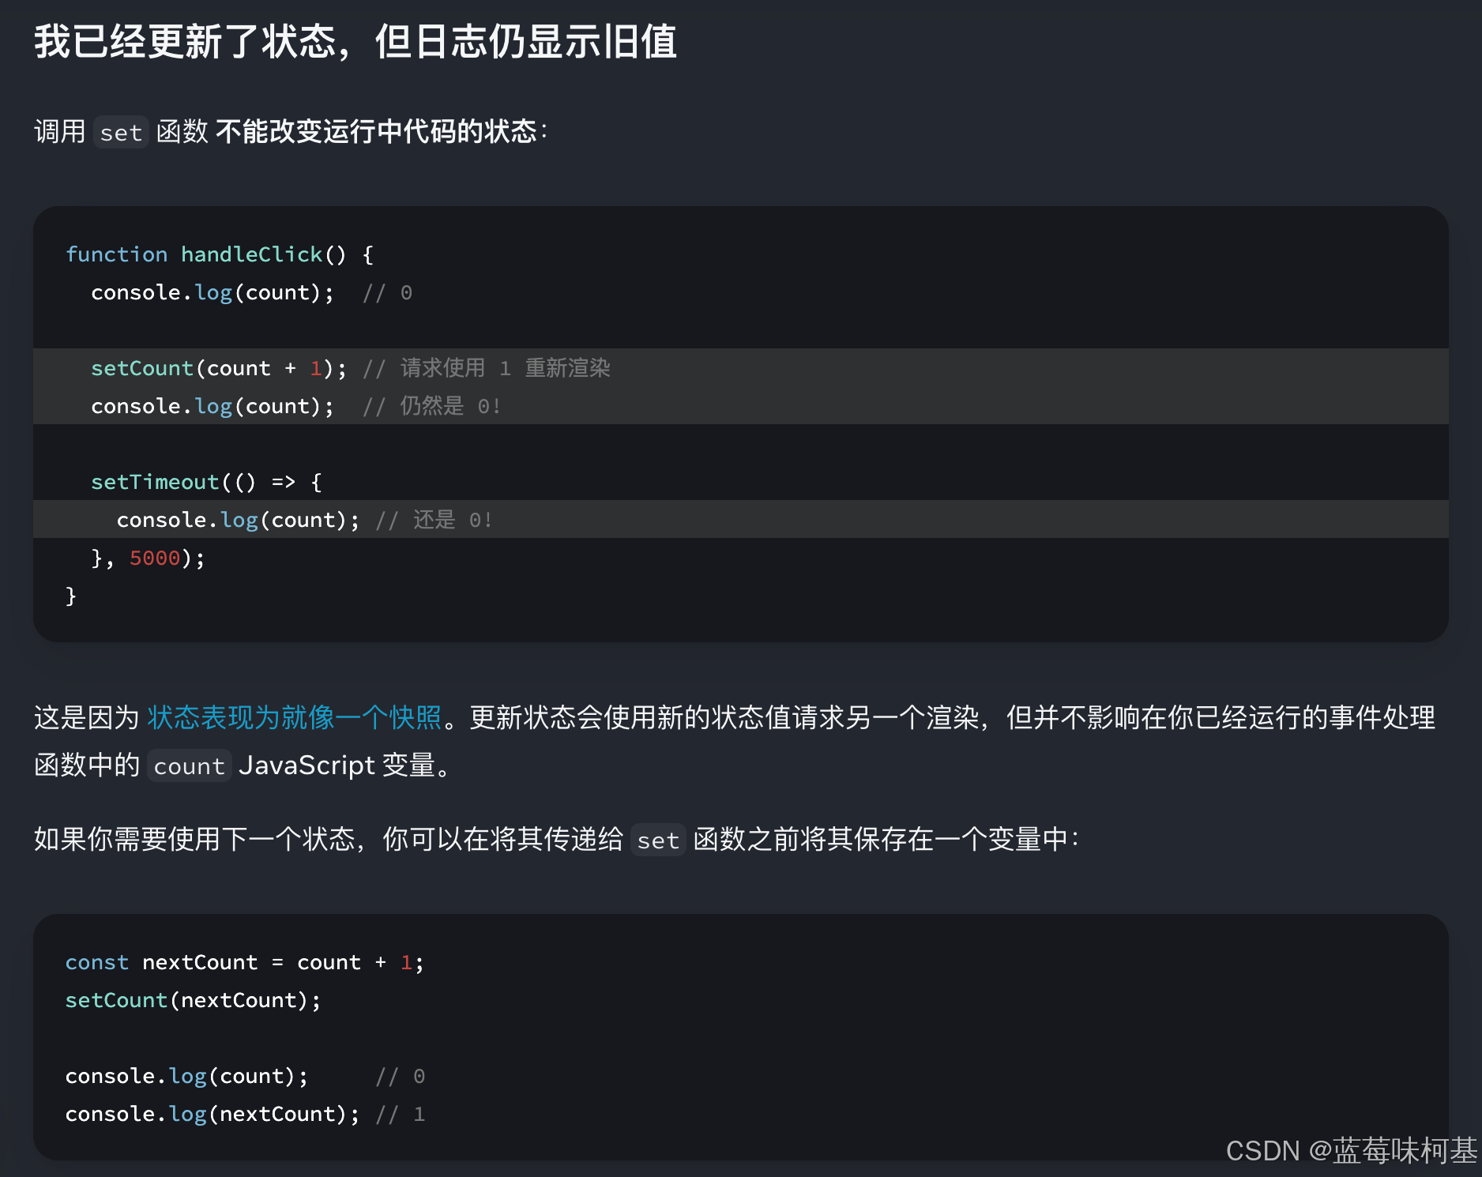Click the comment '请求使用 1 重新渲染'
The height and width of the screenshot is (1177, 1482).
(506, 368)
